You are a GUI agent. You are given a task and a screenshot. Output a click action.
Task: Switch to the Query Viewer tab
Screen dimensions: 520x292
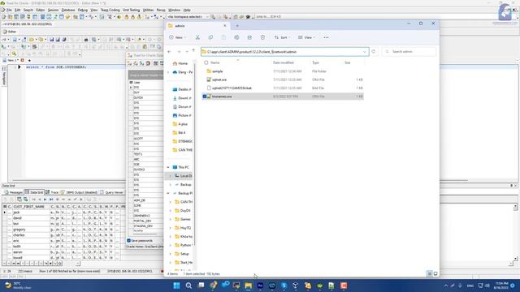[111, 192]
